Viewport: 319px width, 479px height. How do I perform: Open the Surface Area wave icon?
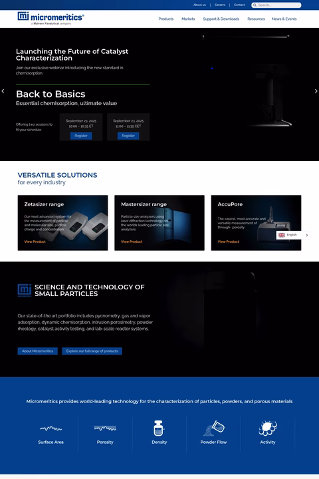click(x=51, y=428)
